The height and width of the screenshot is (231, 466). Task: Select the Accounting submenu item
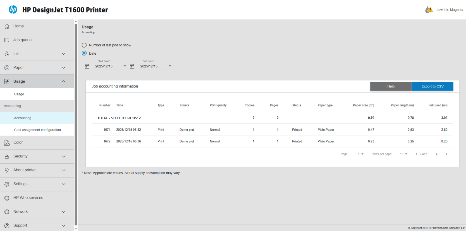click(37, 118)
